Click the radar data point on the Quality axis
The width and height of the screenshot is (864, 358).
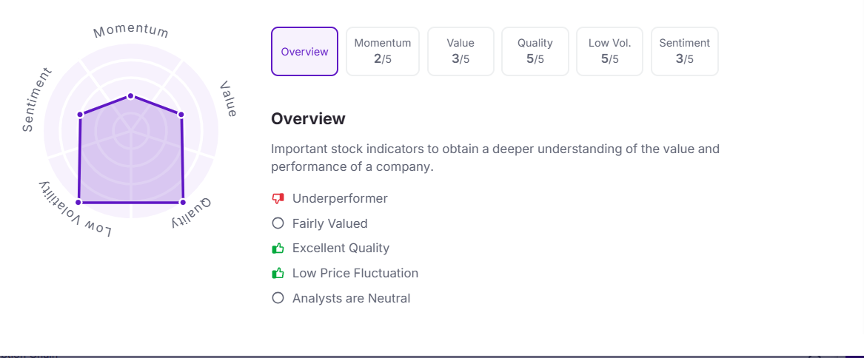[182, 202]
